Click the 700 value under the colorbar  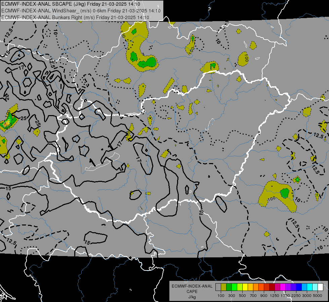(x=253, y=296)
